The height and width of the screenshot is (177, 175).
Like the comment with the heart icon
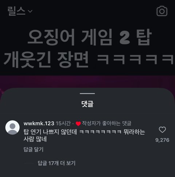pyautogui.click(x=162, y=130)
